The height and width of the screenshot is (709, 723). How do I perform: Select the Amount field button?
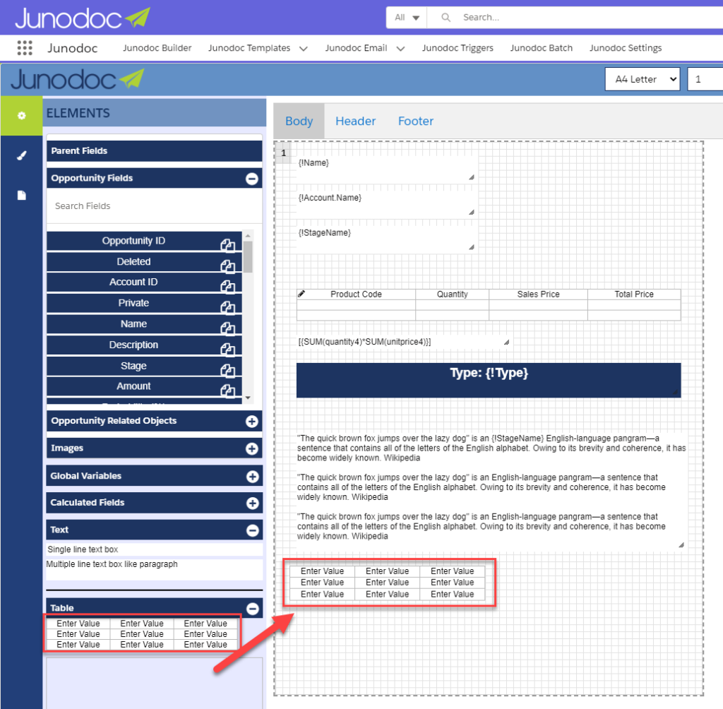[144, 386]
